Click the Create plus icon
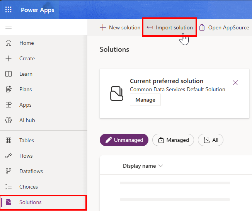252x211 pixels. pyautogui.click(x=9, y=58)
